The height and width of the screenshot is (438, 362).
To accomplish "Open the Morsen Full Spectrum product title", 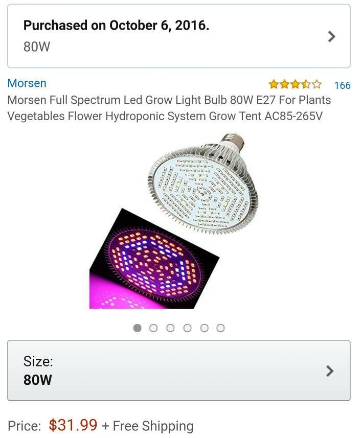I will click(x=169, y=108).
